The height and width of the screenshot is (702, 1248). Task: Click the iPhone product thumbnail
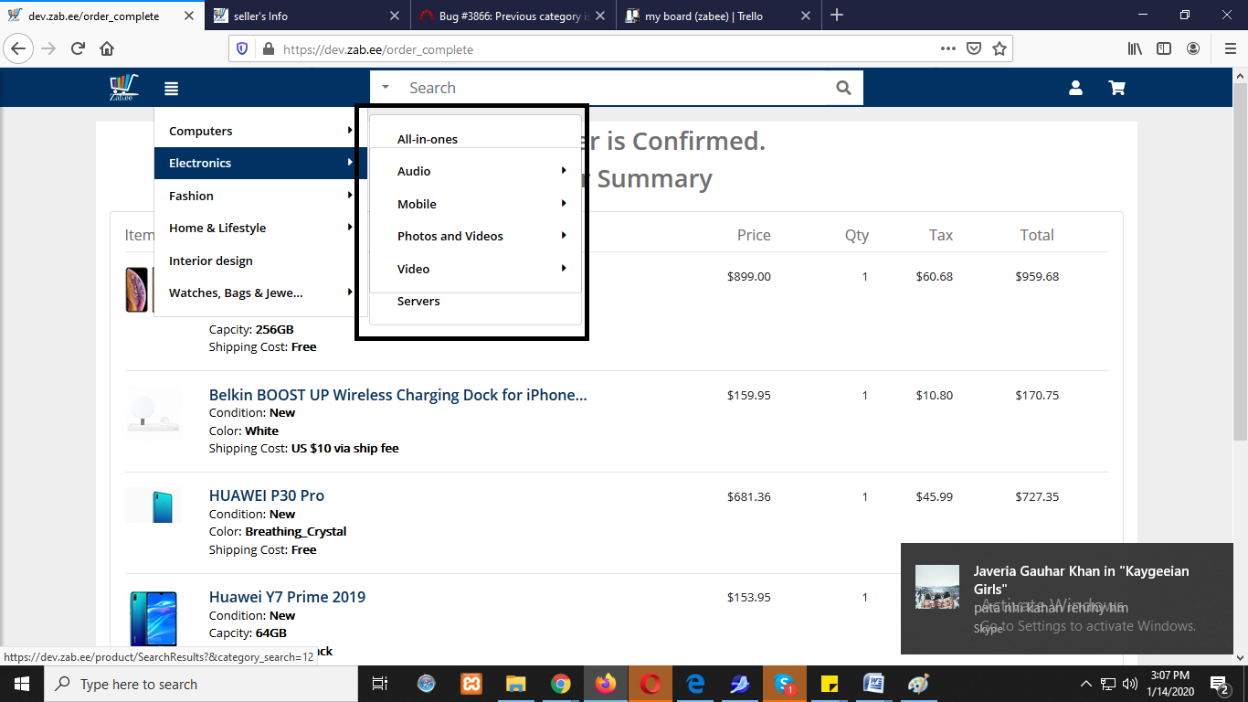click(x=137, y=290)
